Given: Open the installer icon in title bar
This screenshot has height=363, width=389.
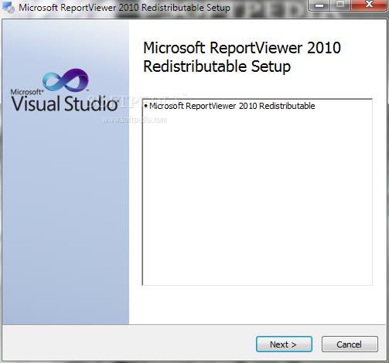Looking at the screenshot, I should 9,8.
